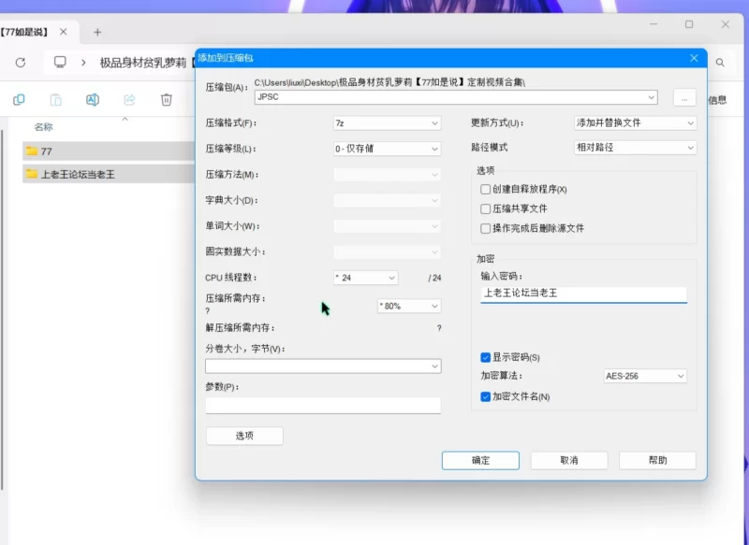The height and width of the screenshot is (545, 749).
Task: Open the CPU 线程数 dropdown showing 24
Action: tap(366, 278)
